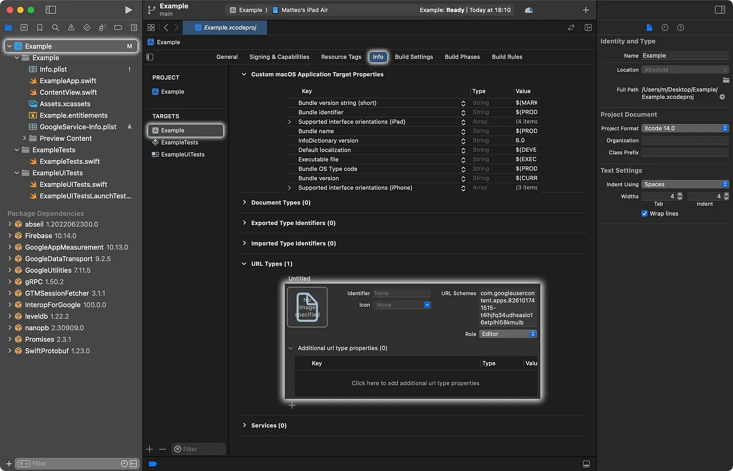The image size is (733, 471).
Task: Add a file with navigator plus button
Action: pos(9,464)
